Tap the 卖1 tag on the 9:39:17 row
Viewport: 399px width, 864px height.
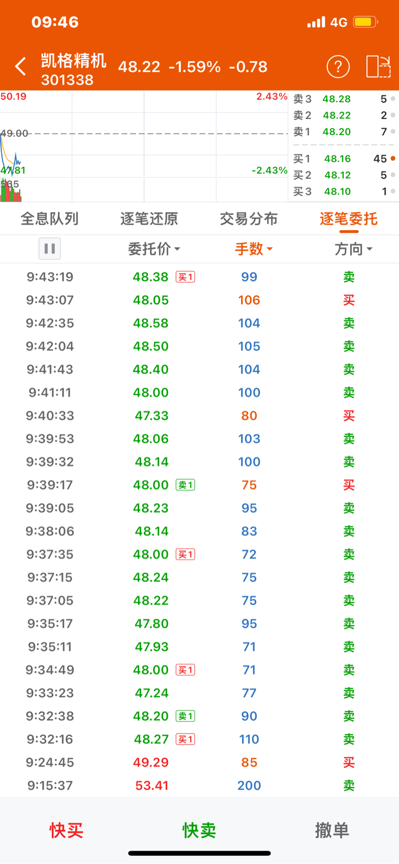pos(185,485)
